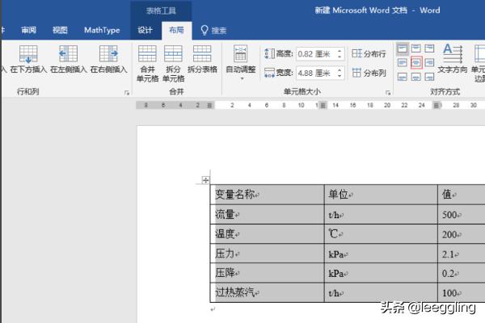Image resolution: width=485 pixels, height=323 pixels.
Task: Click Insert Below (在下方插入) icon
Action: click(28, 54)
